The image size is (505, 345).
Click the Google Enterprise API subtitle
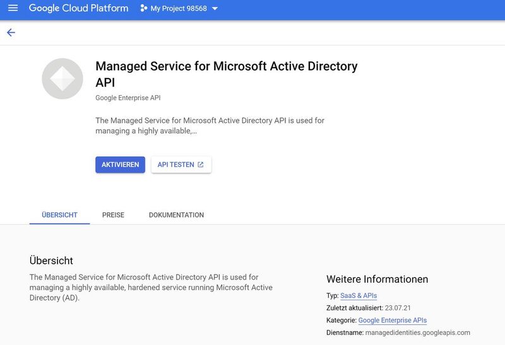tap(128, 98)
